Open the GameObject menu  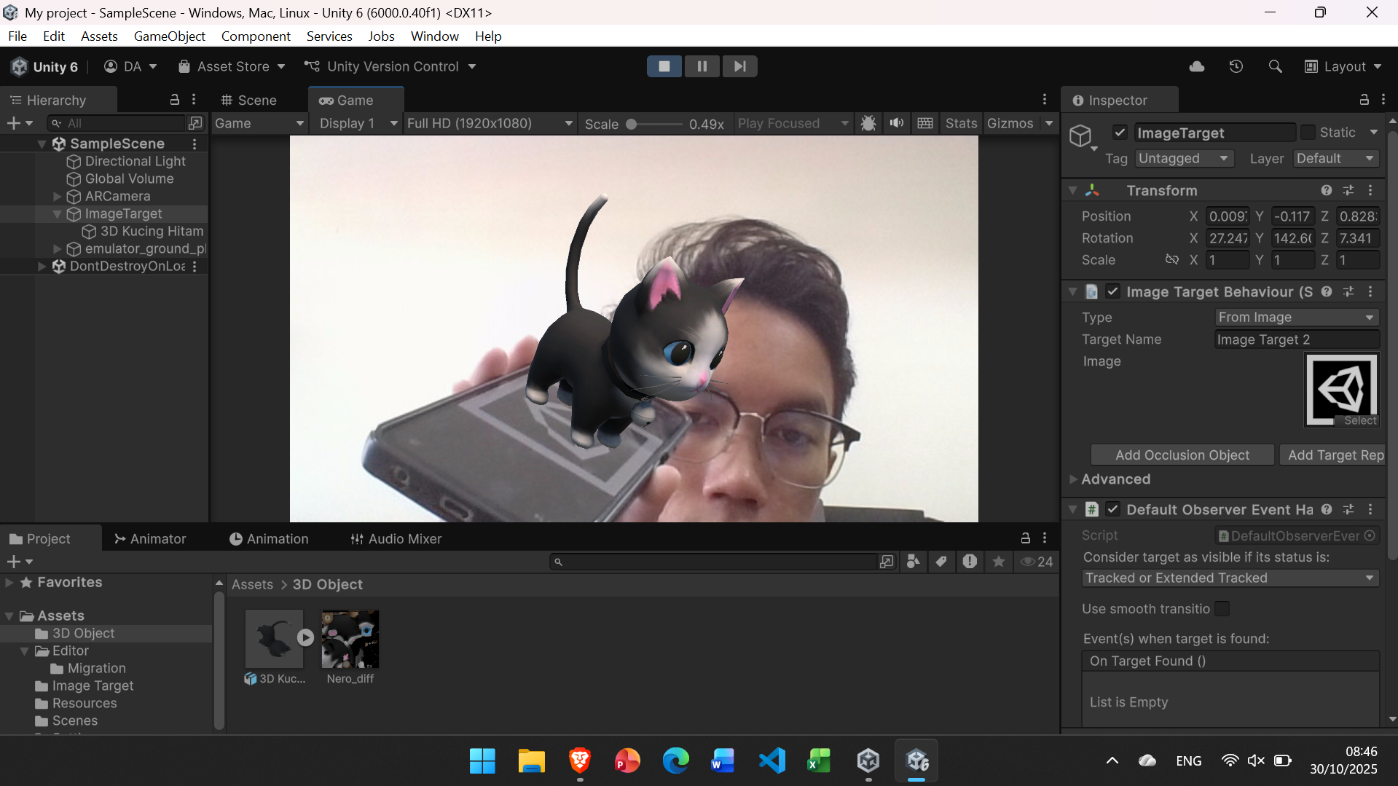pyautogui.click(x=169, y=36)
